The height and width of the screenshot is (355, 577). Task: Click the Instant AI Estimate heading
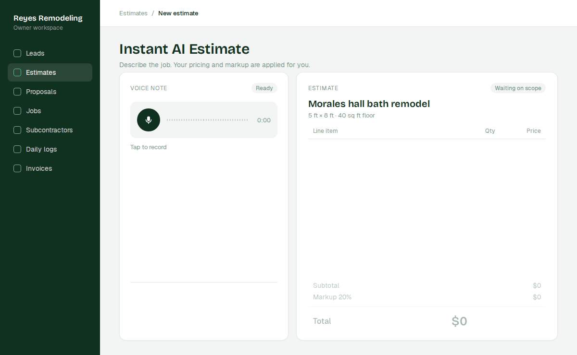point(184,49)
